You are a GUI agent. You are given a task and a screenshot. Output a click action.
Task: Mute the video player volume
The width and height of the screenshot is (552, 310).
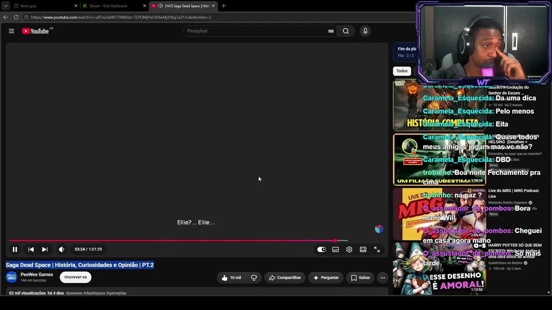(x=62, y=249)
